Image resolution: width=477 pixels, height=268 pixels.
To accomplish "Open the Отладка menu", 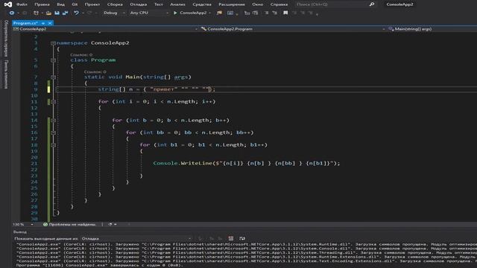I will 139,4.
